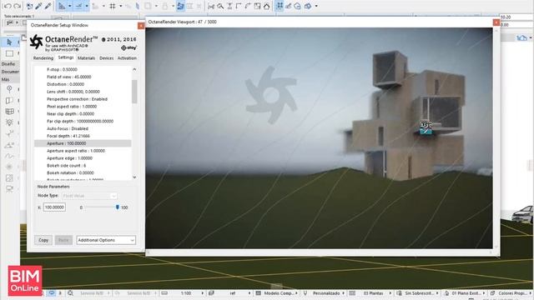Click settings list scroll-up arrow
The image size is (534, 300).
tap(134, 69)
